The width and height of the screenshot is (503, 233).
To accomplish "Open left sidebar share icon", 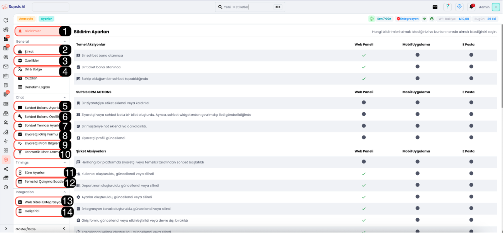I will click(x=6, y=169).
